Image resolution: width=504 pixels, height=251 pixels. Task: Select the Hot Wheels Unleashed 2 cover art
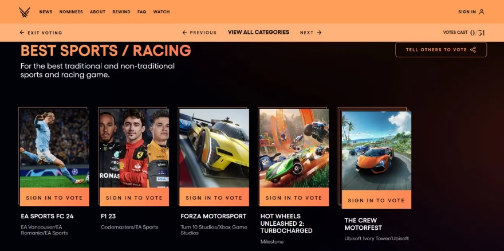[294, 148]
